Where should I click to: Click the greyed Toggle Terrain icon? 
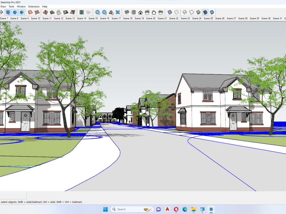click(x=88, y=12)
